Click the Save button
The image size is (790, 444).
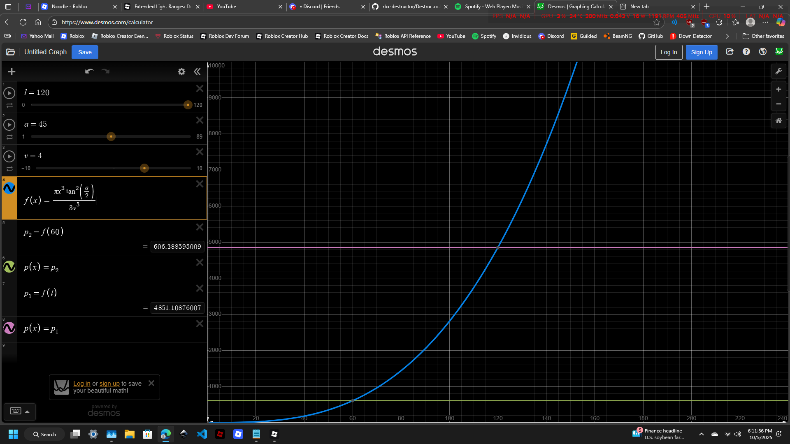pyautogui.click(x=85, y=52)
